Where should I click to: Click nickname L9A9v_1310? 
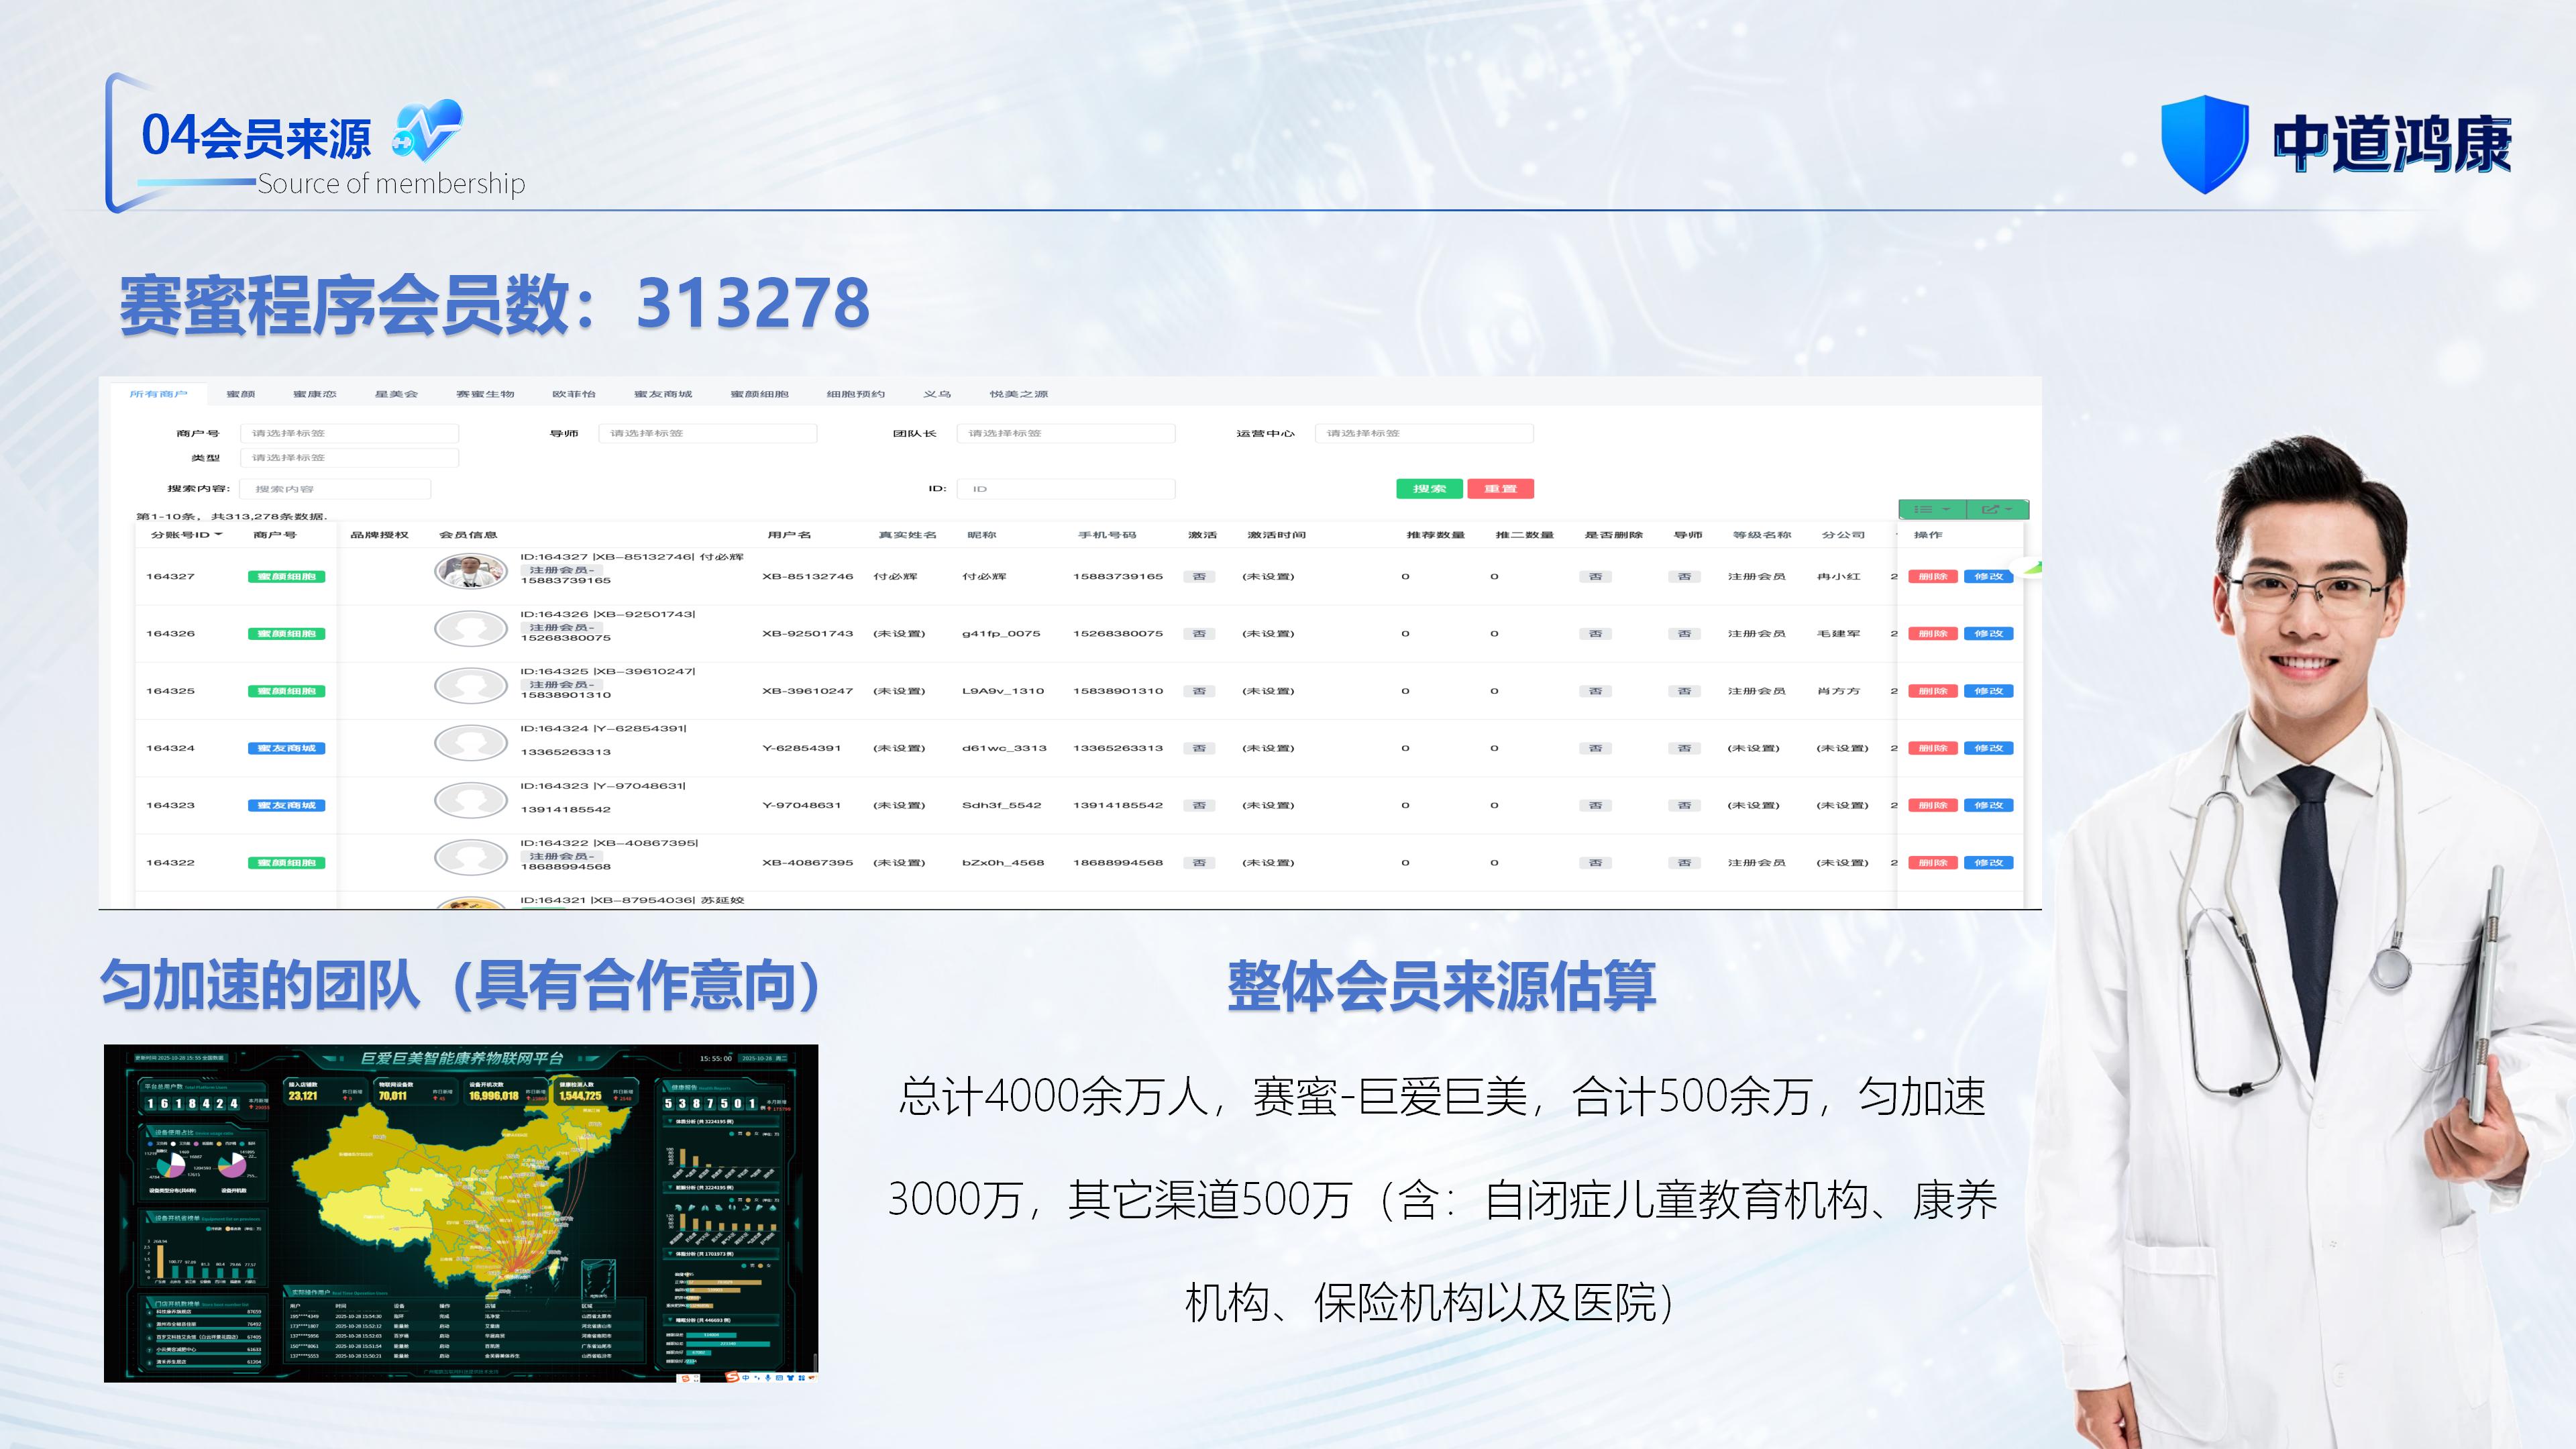[1003, 691]
